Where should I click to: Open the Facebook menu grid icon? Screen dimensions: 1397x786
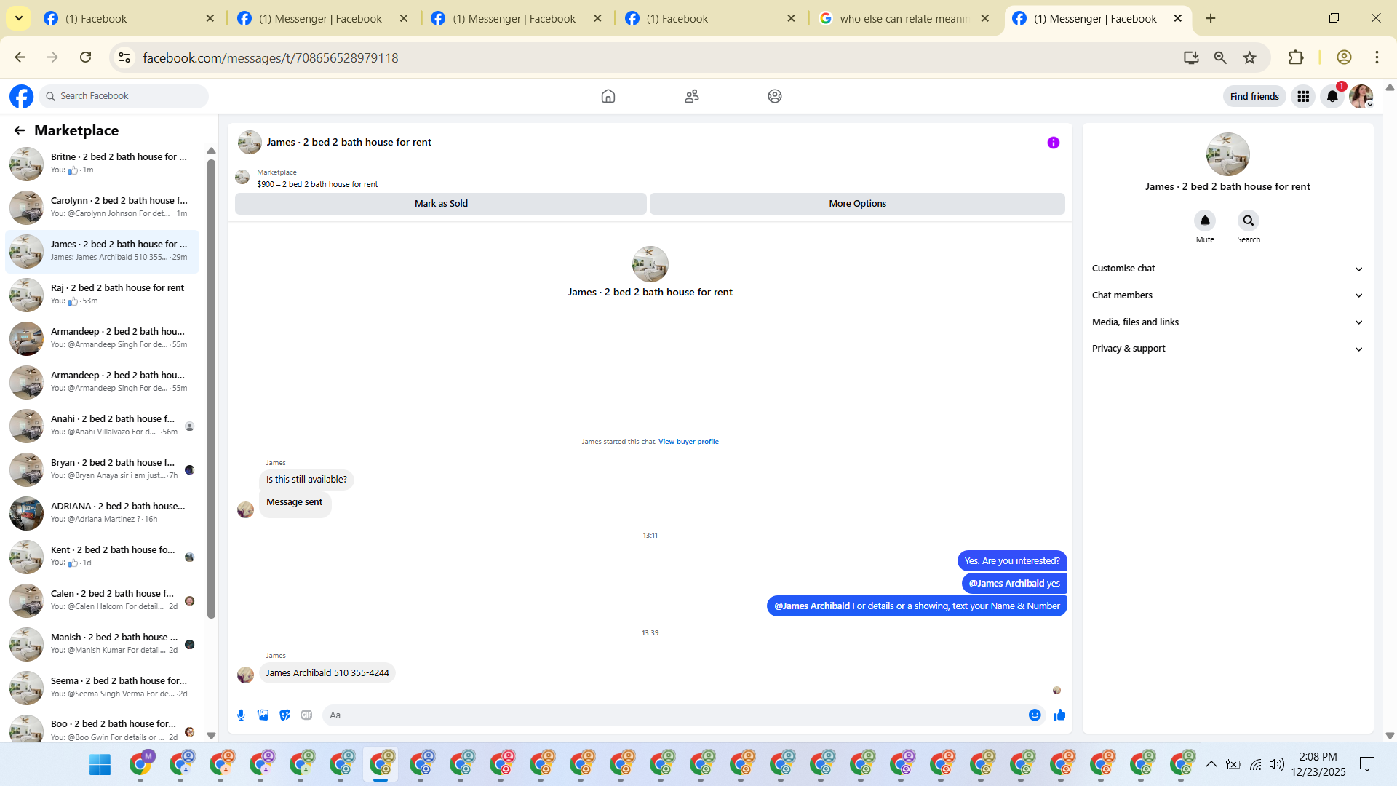click(x=1302, y=96)
